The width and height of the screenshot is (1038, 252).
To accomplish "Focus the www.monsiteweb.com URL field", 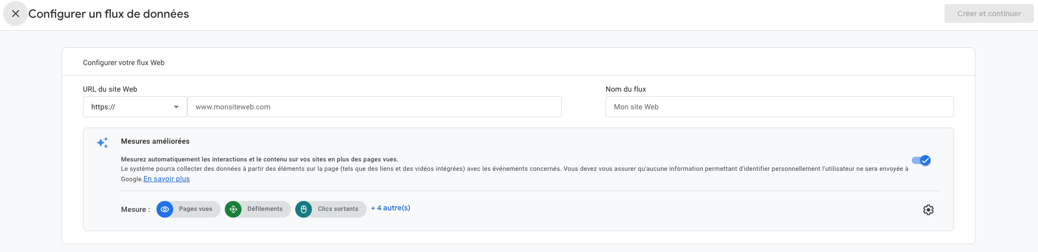I will pyautogui.click(x=374, y=107).
